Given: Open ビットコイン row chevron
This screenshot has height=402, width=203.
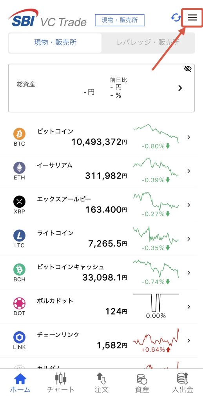Looking at the screenshot, I should click(x=189, y=137).
